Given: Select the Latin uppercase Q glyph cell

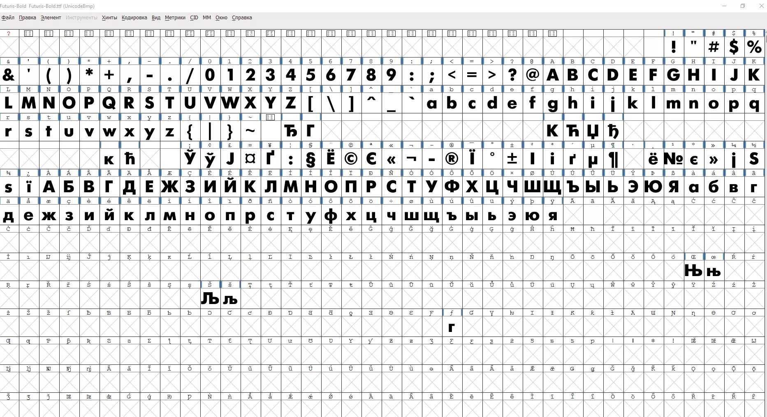Looking at the screenshot, I should (109, 103).
